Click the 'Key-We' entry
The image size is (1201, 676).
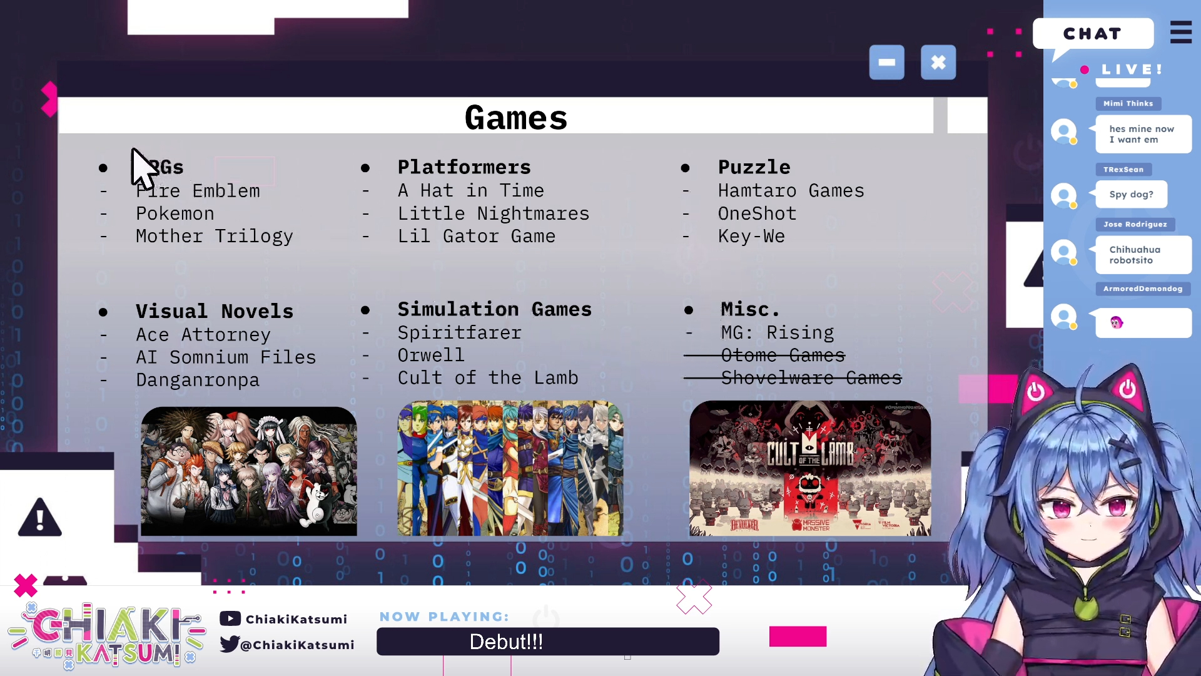click(751, 237)
